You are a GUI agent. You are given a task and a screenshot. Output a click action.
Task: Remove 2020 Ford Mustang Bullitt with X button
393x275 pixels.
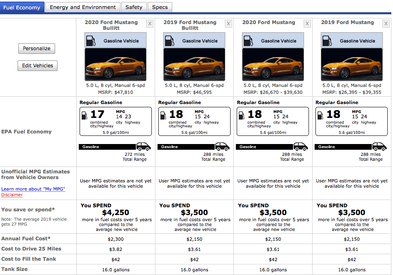point(150,24)
